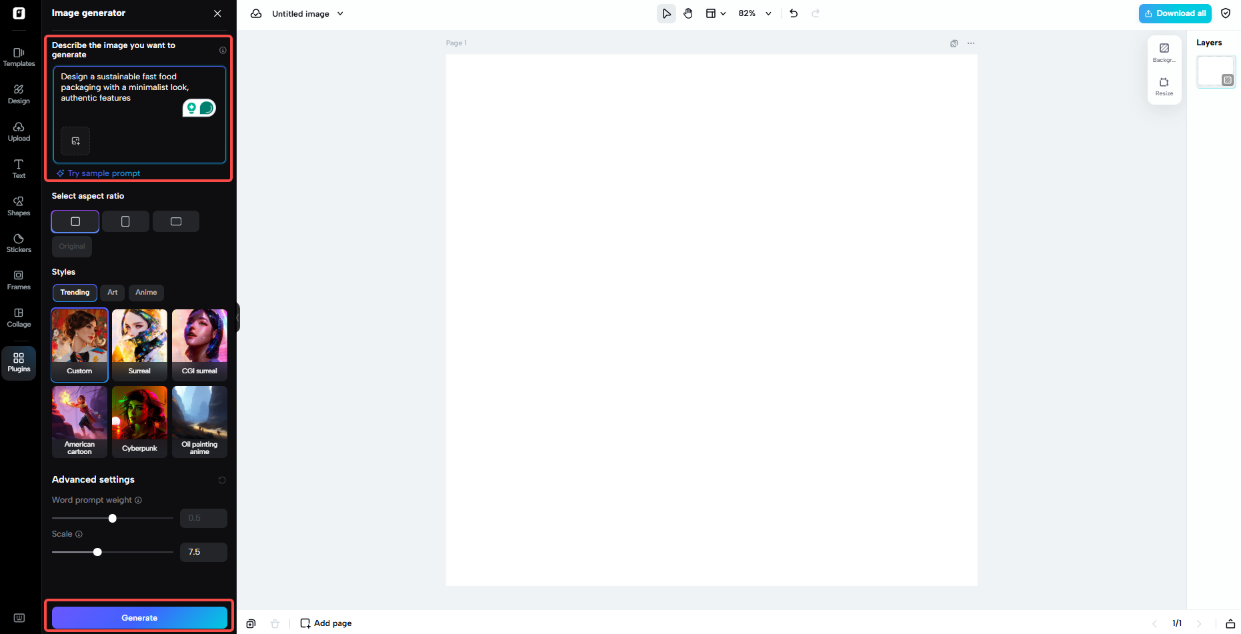Open the Upload panel
The width and height of the screenshot is (1241, 634).
(x=18, y=131)
